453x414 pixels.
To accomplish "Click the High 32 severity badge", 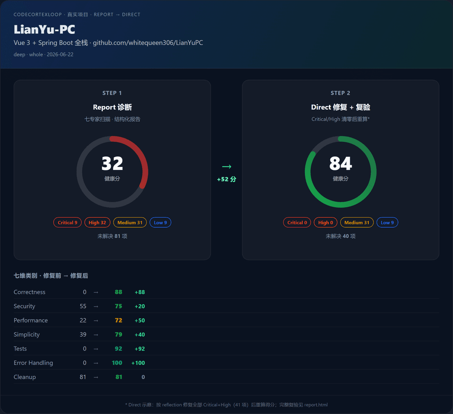I will [97, 222].
